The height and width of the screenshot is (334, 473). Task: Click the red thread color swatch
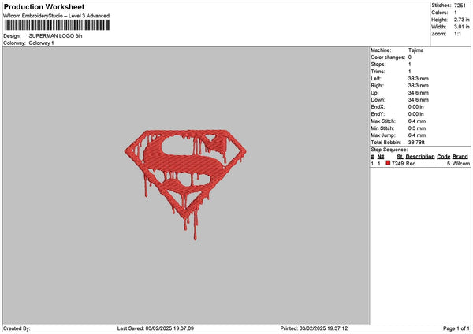point(388,163)
